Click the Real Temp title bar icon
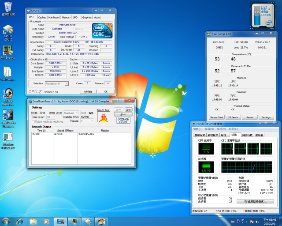Viewport: 282px width, 226px height. pyautogui.click(x=209, y=34)
